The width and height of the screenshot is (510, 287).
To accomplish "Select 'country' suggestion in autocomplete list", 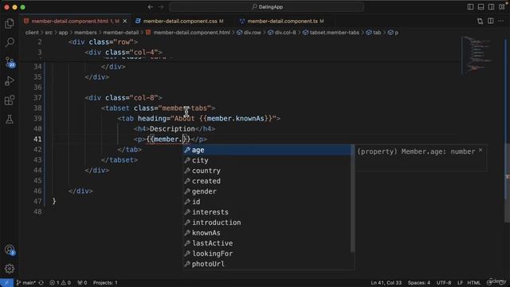I will tap(267, 171).
